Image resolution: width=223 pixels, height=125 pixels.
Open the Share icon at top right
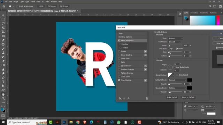click(x=220, y=6)
